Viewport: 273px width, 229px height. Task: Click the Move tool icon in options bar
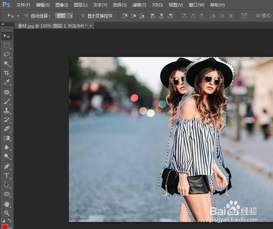[11, 16]
